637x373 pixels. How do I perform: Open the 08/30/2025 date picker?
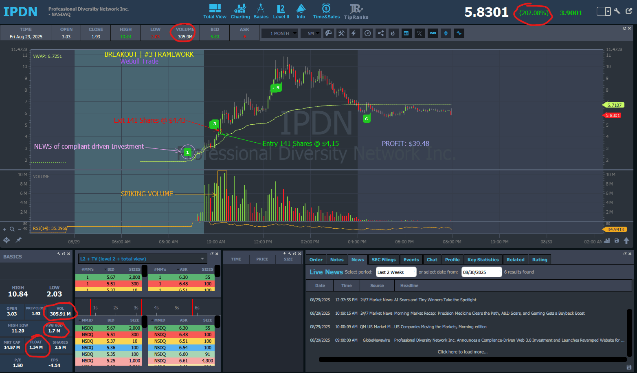point(481,272)
